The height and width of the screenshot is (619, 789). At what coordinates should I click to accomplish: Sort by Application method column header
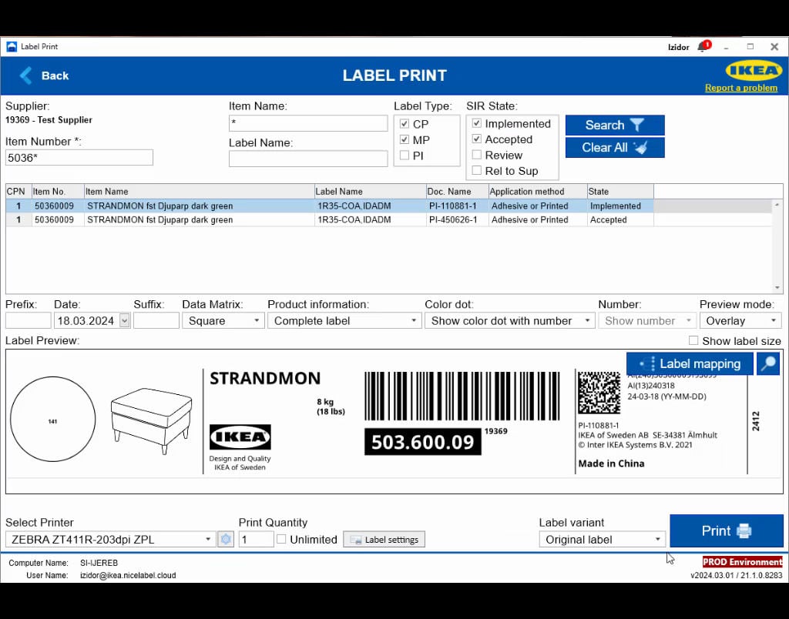pyautogui.click(x=538, y=192)
